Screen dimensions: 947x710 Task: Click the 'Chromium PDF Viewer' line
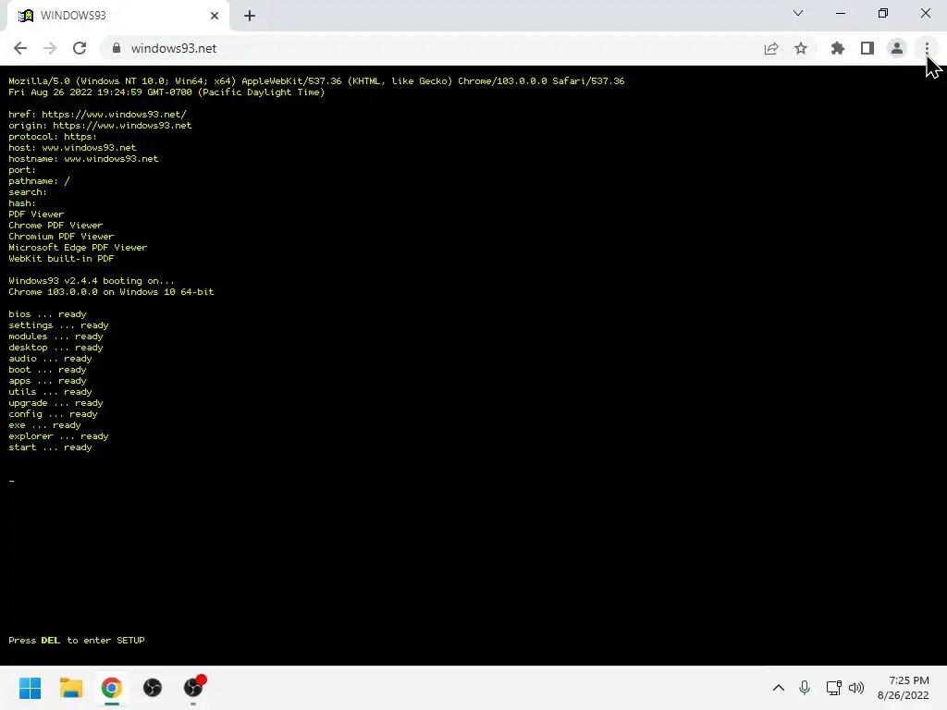click(x=61, y=237)
